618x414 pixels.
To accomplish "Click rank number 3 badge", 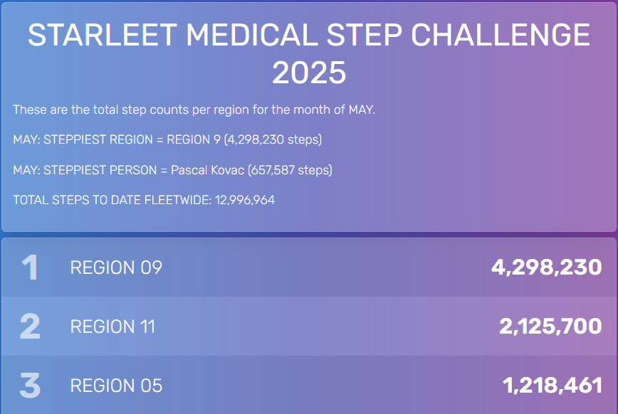I will (30, 386).
